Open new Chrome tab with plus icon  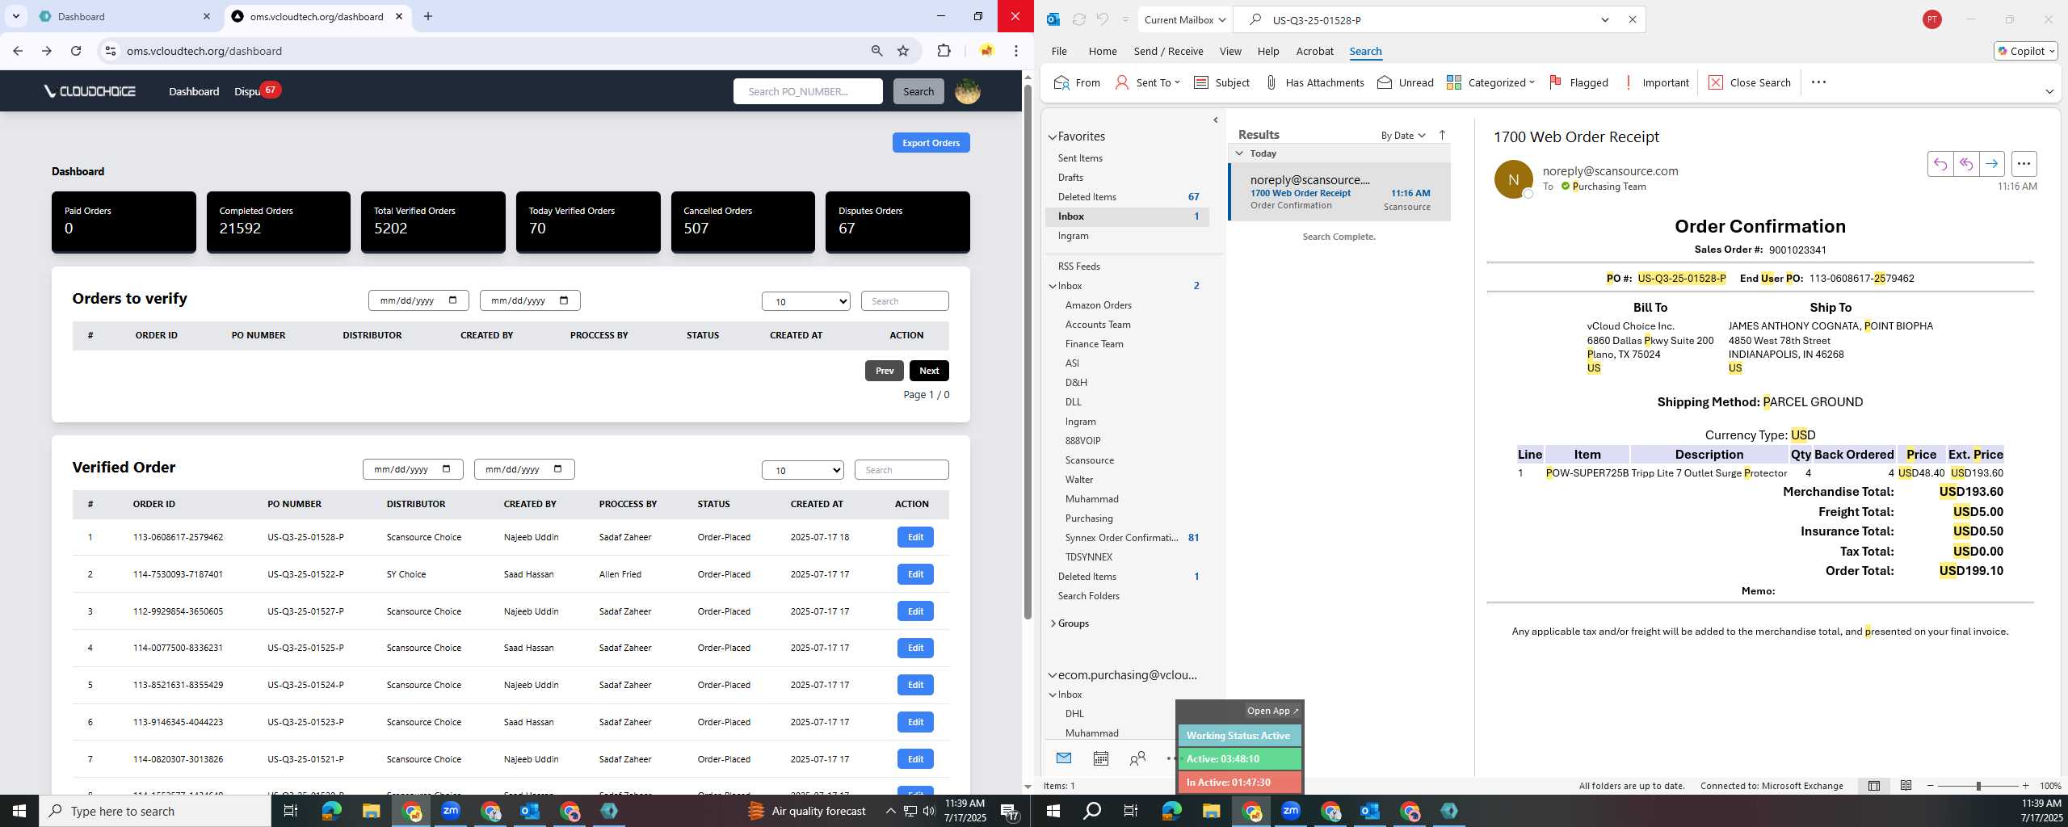(428, 16)
